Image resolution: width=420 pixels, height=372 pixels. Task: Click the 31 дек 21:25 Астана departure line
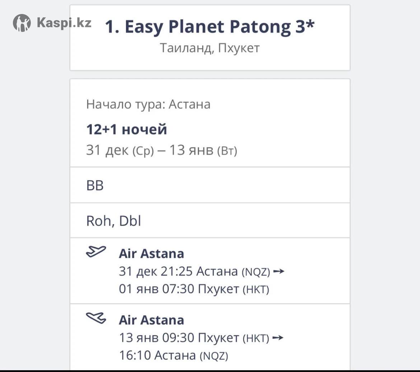tap(194, 271)
